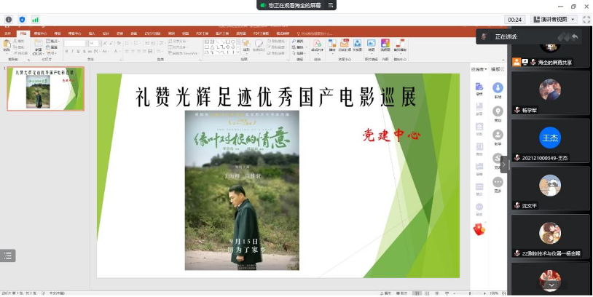Open the 插入 ribbon tab in PowerPoint
This screenshot has width=593, height=297.
(92, 33)
